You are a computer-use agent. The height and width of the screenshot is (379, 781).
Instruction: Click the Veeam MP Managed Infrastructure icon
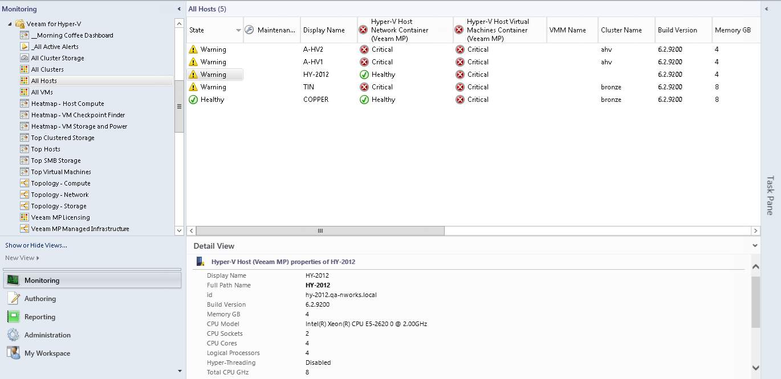(25, 229)
